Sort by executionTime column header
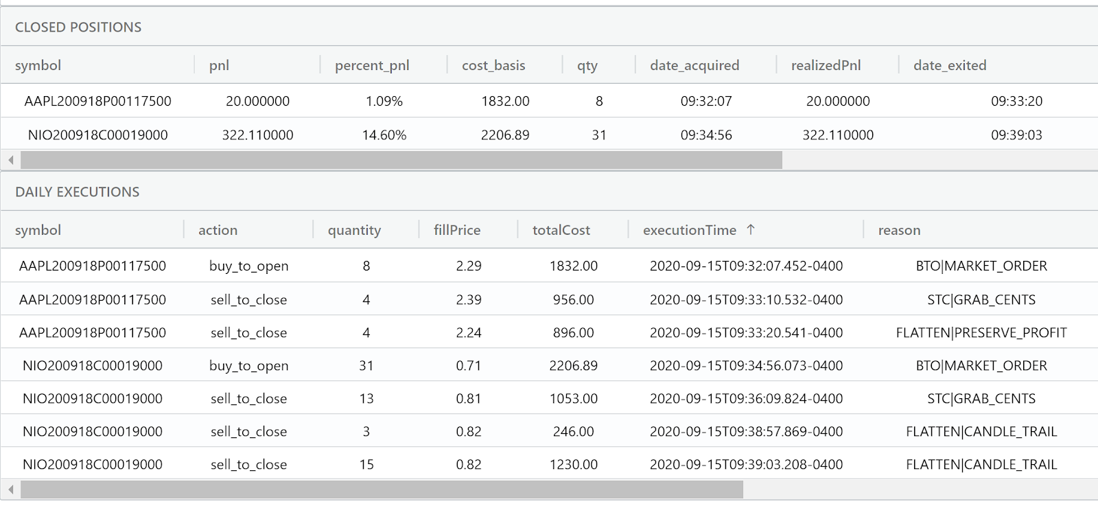Screen dimensions: 1098x506 point(690,230)
